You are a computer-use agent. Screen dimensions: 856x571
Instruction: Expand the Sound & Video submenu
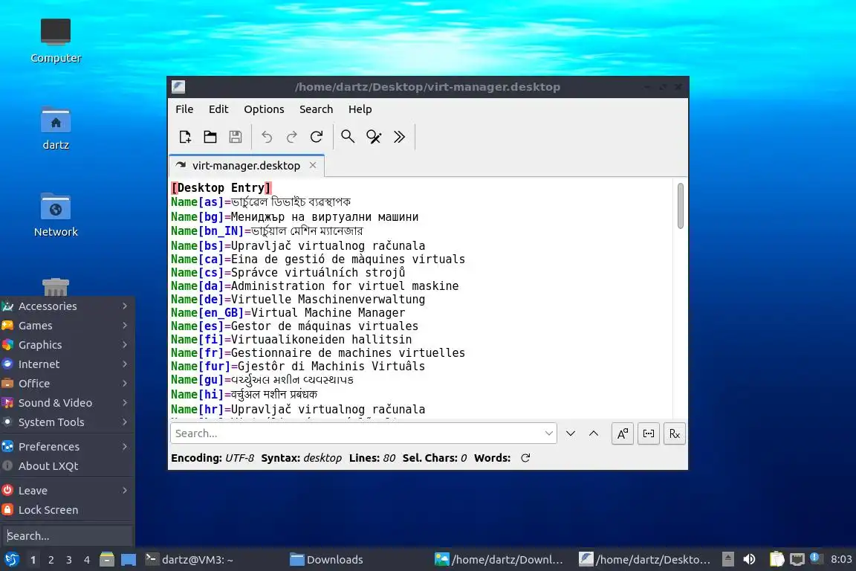coord(67,403)
